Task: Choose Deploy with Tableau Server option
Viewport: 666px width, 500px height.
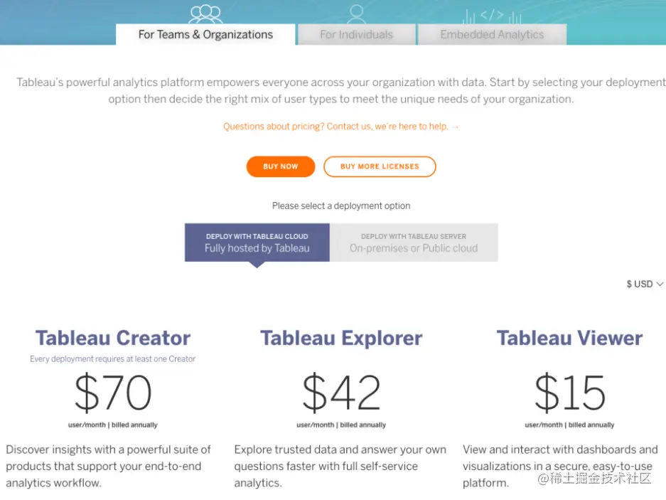Action: (414, 243)
